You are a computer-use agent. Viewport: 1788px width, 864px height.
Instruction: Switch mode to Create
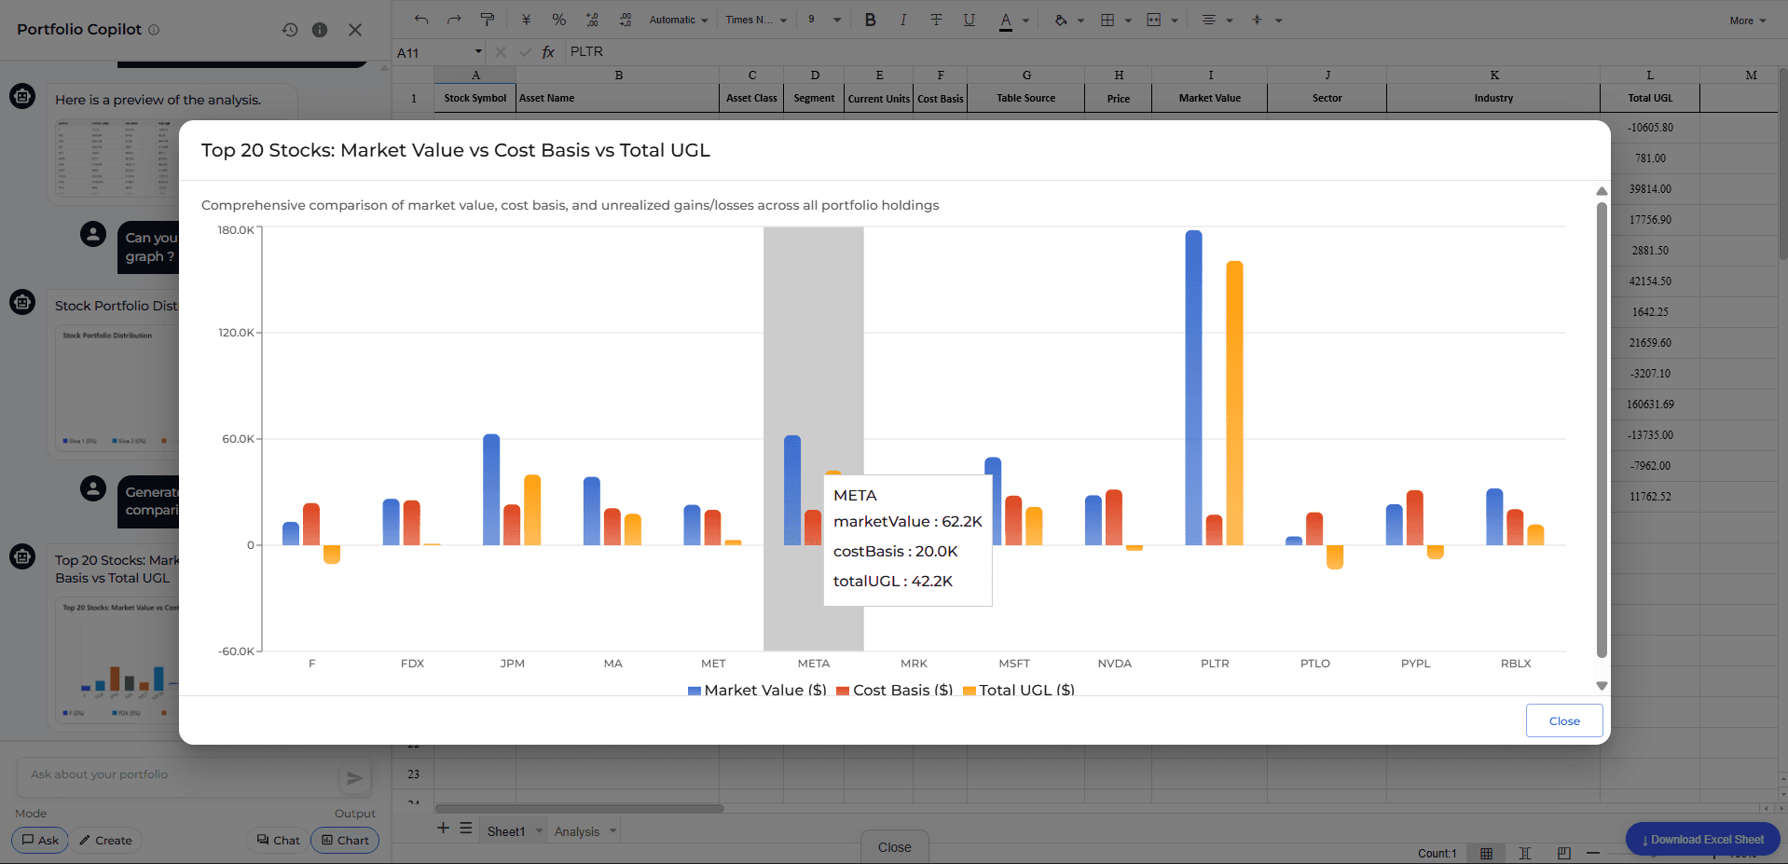click(x=105, y=840)
